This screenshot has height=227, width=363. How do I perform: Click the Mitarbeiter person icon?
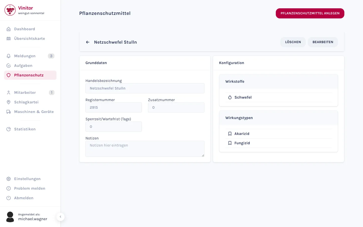click(x=9, y=93)
